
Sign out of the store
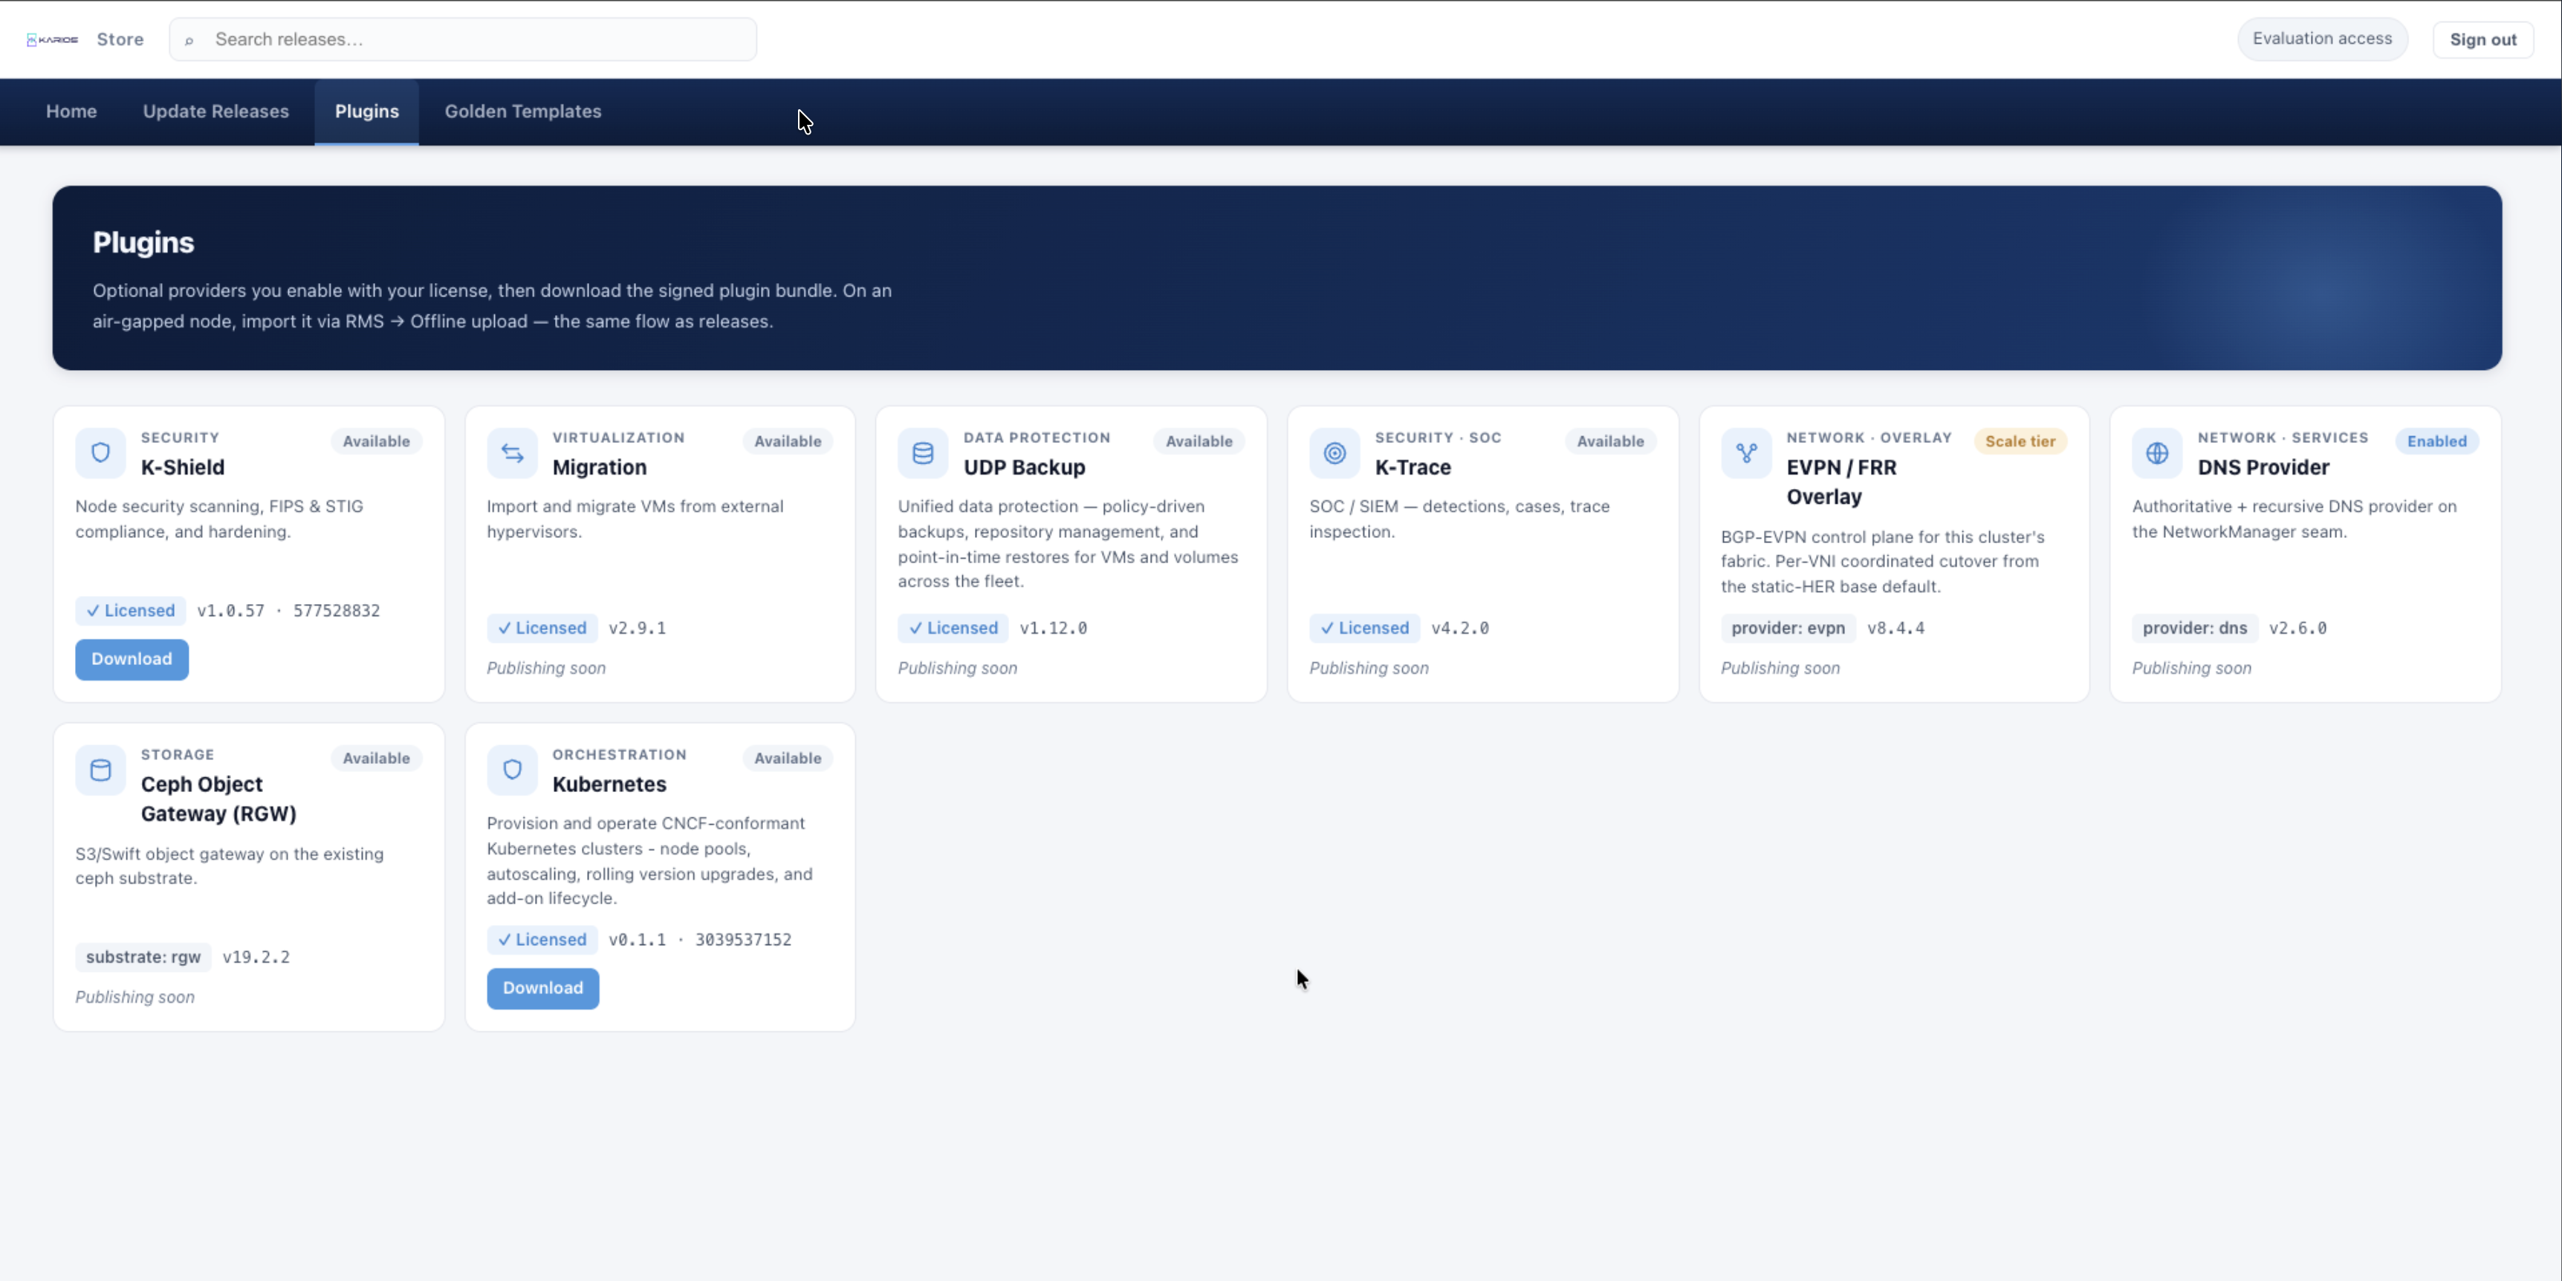pyautogui.click(x=2483, y=40)
